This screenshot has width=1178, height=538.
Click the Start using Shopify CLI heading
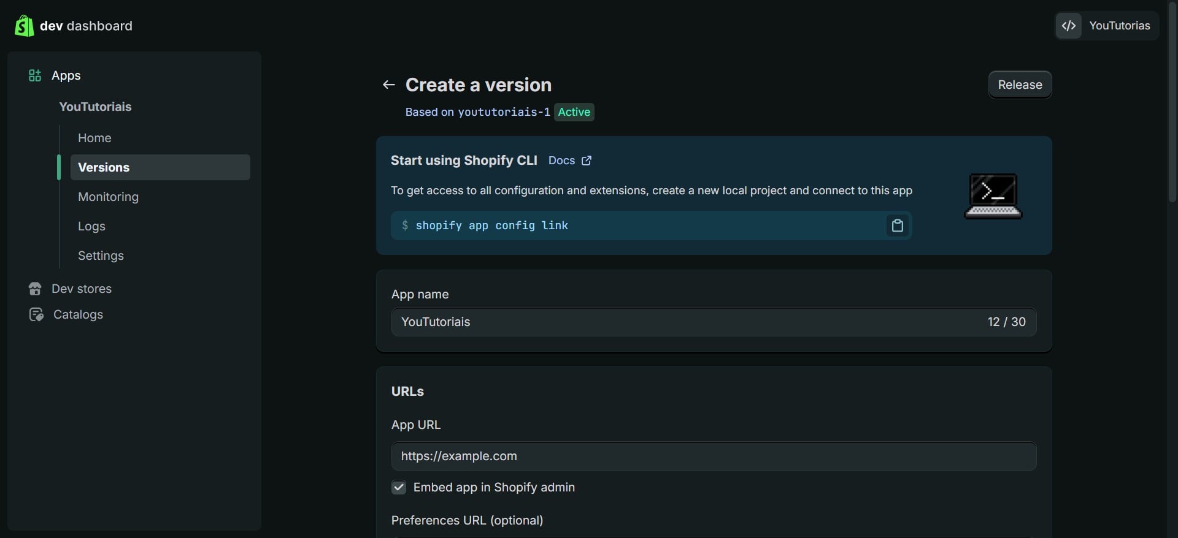464,161
